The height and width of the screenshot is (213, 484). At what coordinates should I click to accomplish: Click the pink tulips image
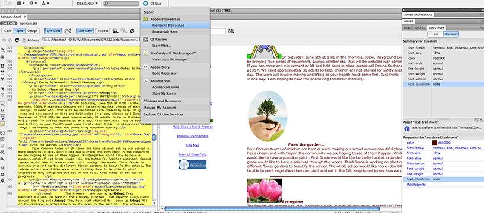click(x=264, y=191)
